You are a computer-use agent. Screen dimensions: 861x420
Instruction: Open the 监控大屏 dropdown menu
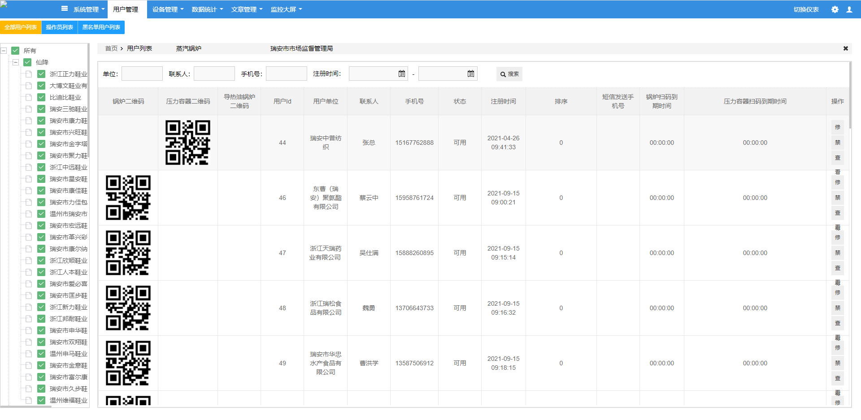tap(286, 9)
